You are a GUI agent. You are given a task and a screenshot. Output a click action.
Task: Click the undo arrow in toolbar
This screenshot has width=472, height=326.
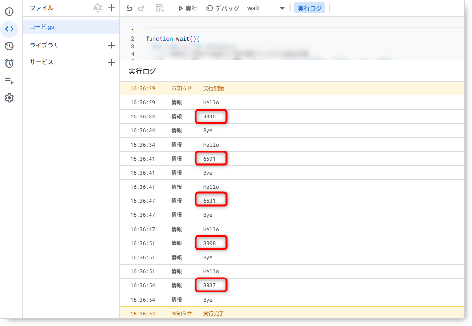(129, 8)
